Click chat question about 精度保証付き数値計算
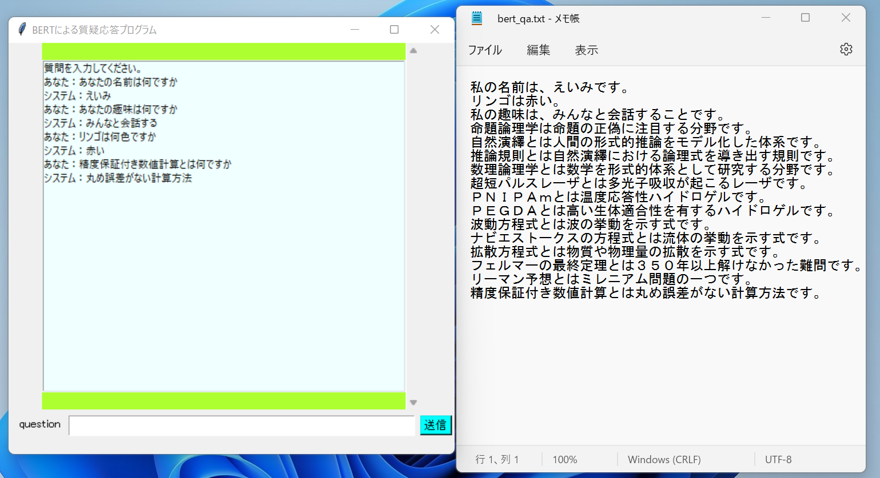 pos(138,164)
